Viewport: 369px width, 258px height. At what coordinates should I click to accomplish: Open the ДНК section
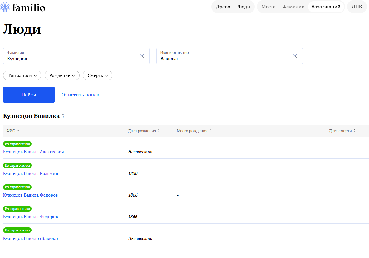click(x=357, y=7)
